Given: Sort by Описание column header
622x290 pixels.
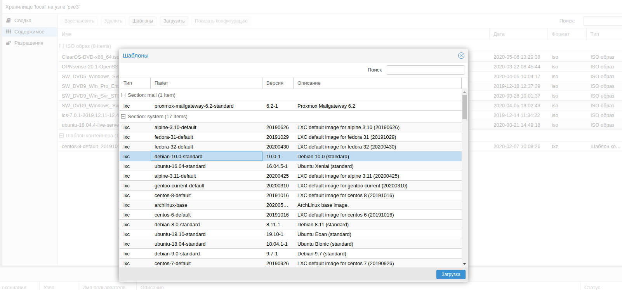Looking at the screenshot, I should [x=377, y=83].
